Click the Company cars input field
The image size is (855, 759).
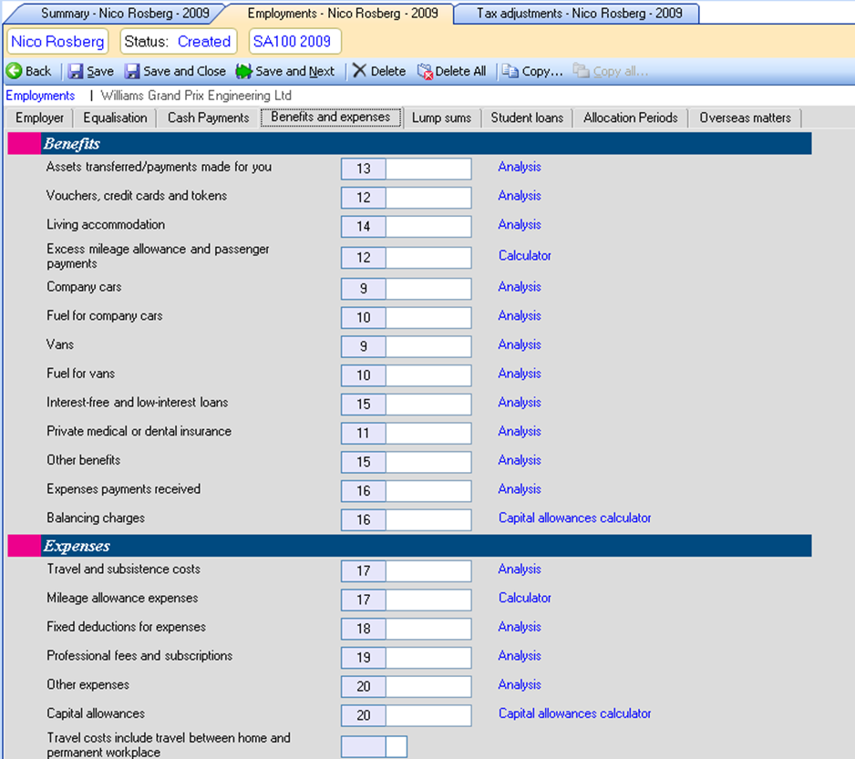(x=428, y=289)
